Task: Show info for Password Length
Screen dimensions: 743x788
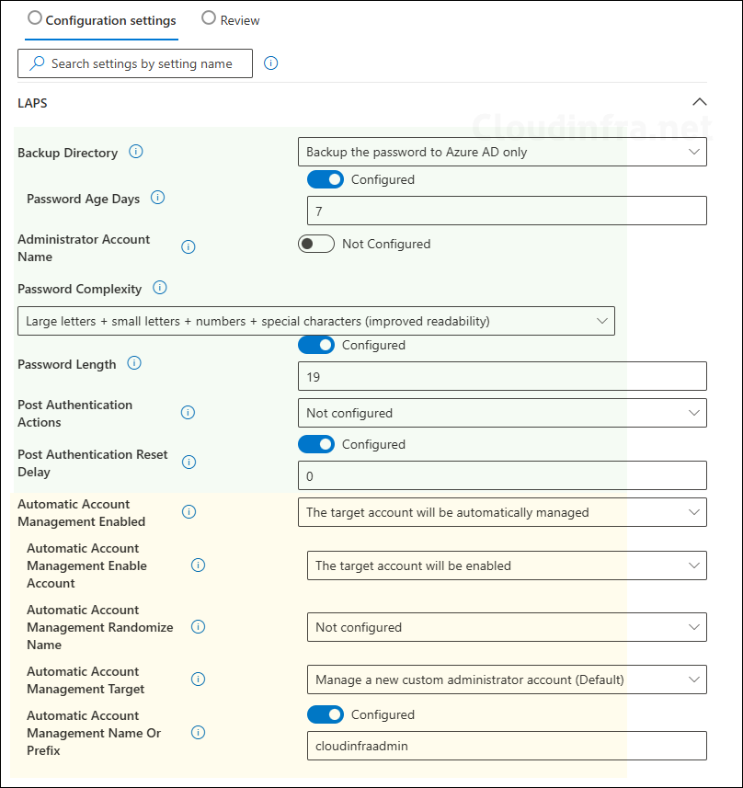Action: [x=134, y=363]
